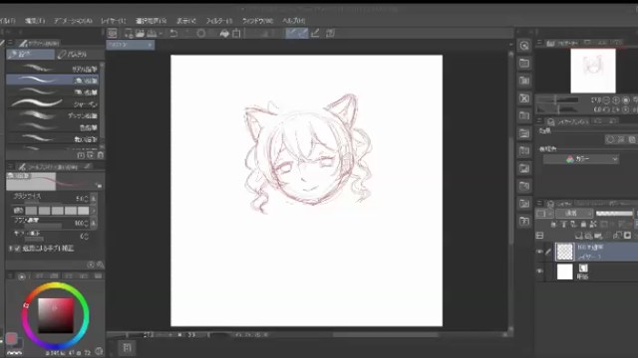The height and width of the screenshot is (358, 638).
Task: Expand the hardness indicator arrow
Action: tap(94, 210)
